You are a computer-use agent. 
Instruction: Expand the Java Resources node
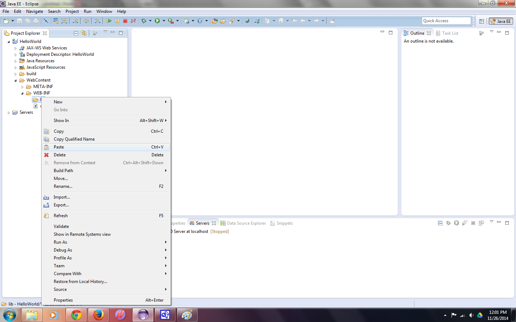(15, 61)
